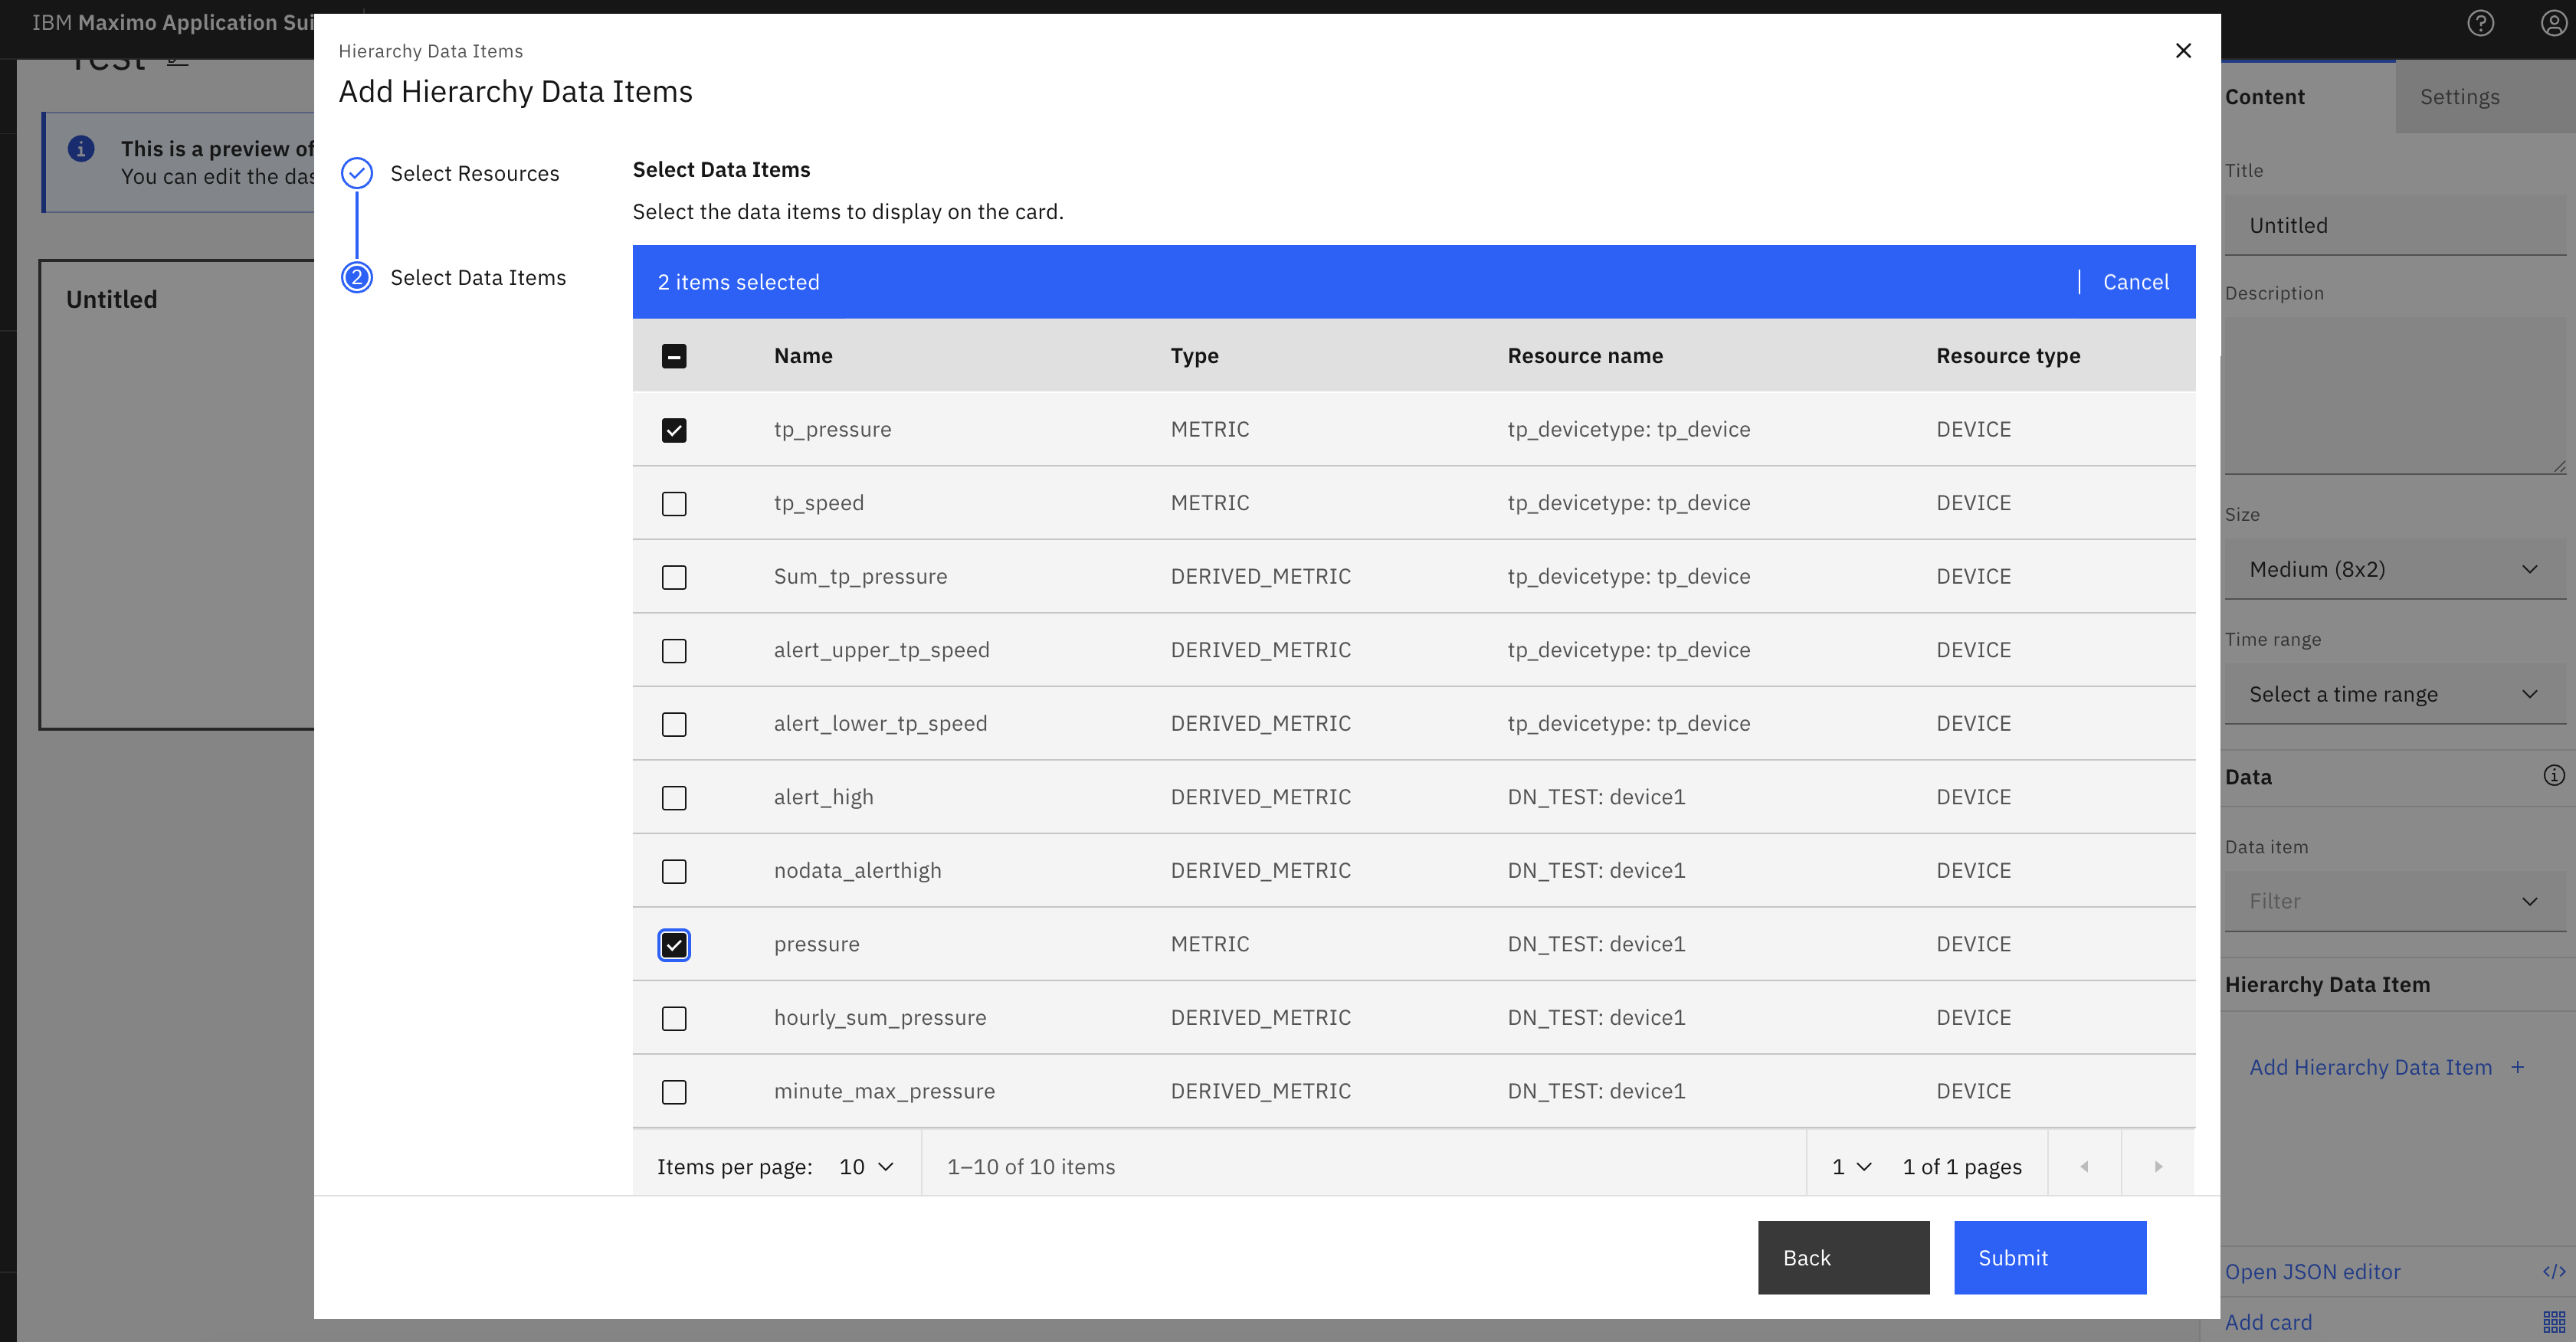Select the Select Data Items step label
This screenshot has height=1342, width=2576.
click(478, 277)
